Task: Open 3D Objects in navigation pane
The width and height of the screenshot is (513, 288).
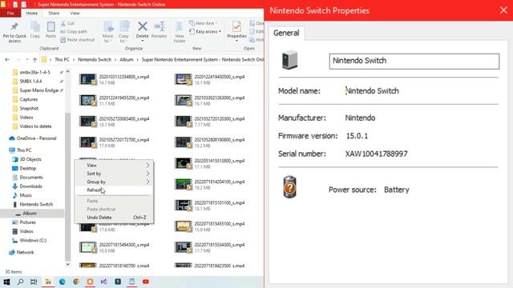Action: pyautogui.click(x=30, y=159)
